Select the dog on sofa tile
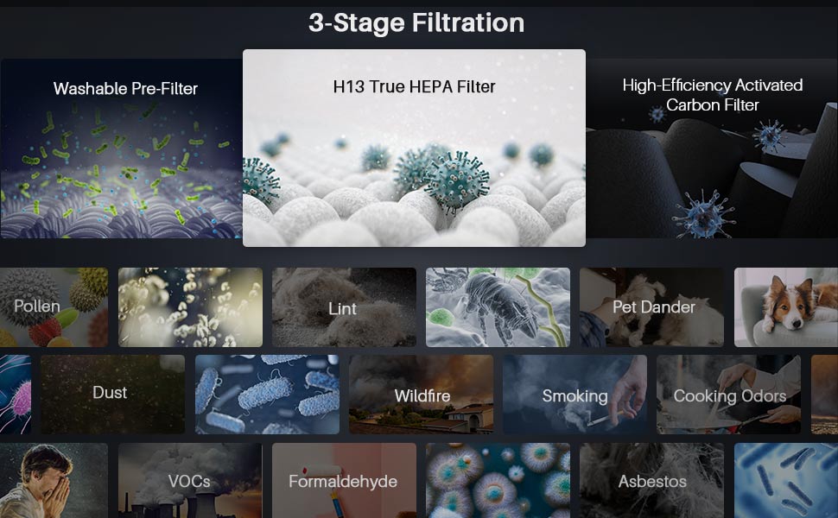This screenshot has height=518, width=838. 786,307
